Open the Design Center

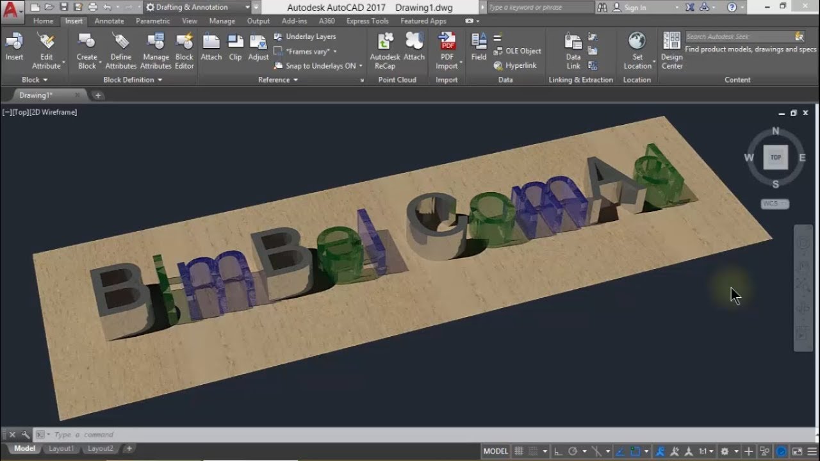point(672,51)
